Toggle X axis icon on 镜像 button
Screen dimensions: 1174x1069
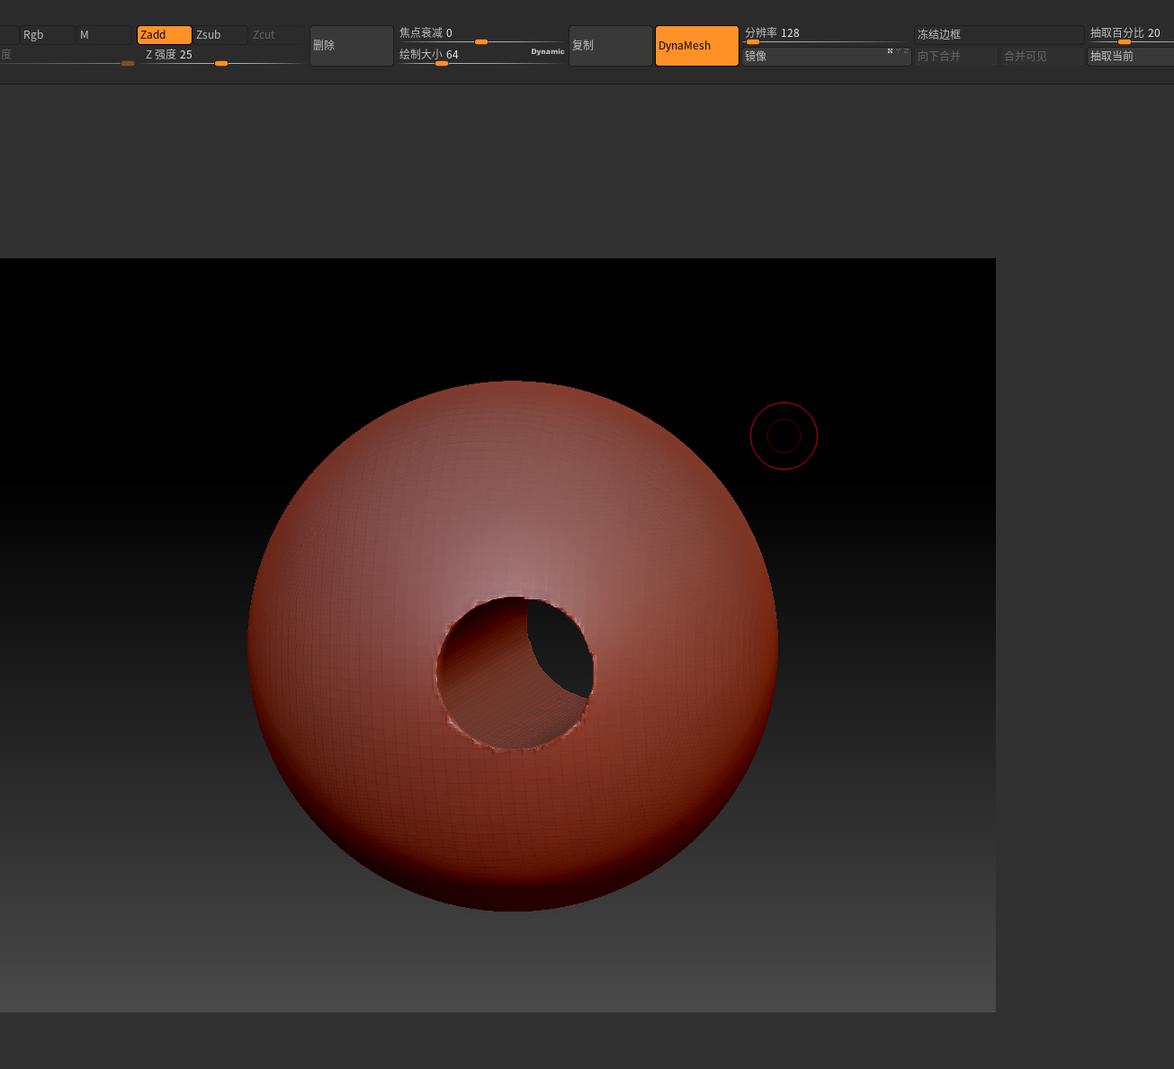890,50
